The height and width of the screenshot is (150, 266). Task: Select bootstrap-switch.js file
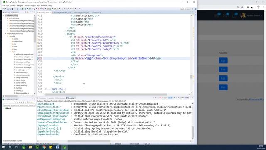(22, 62)
